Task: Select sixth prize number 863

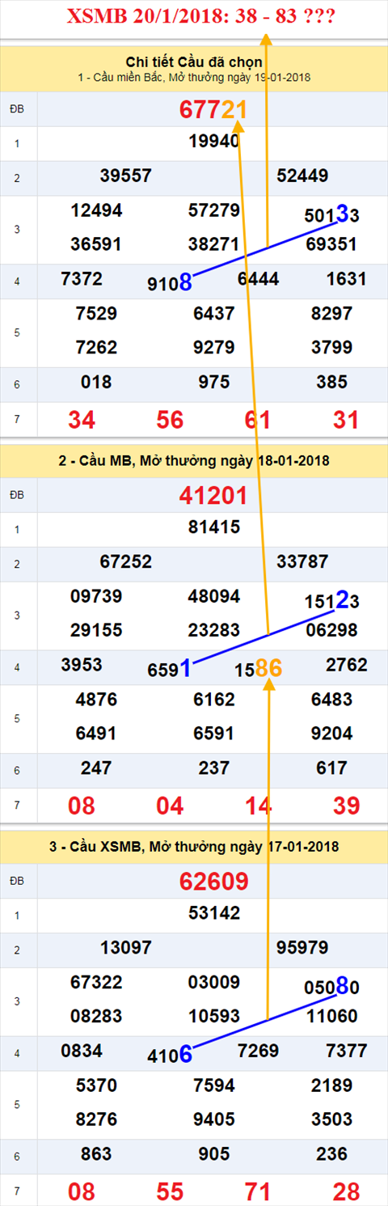Action: 96,1153
